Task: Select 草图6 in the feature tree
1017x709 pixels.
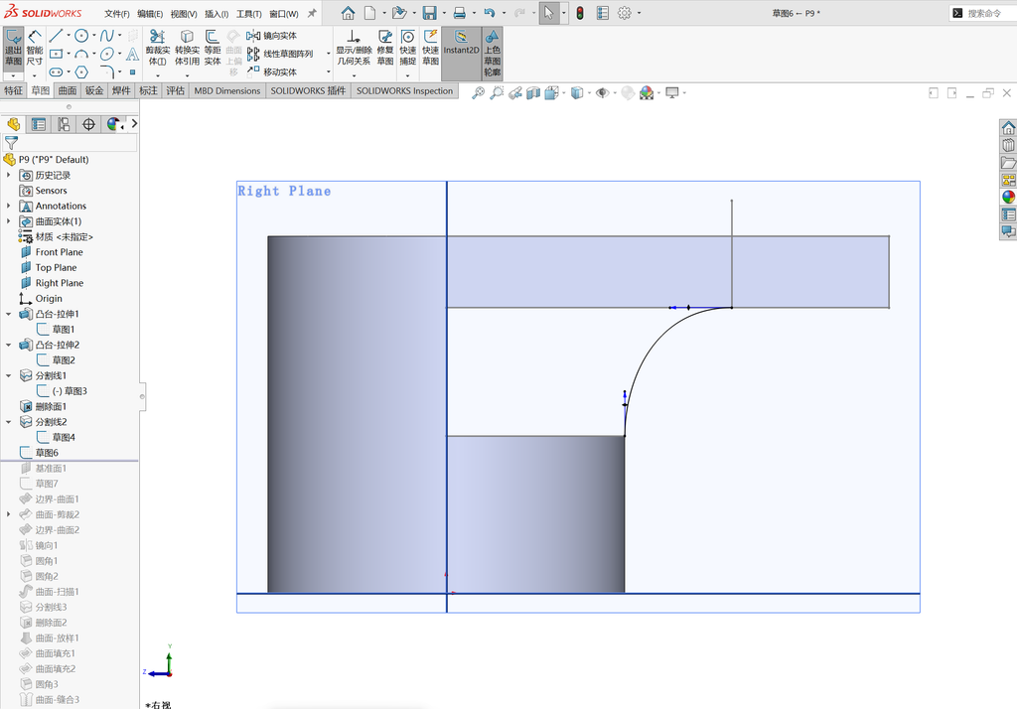Action: (x=47, y=453)
